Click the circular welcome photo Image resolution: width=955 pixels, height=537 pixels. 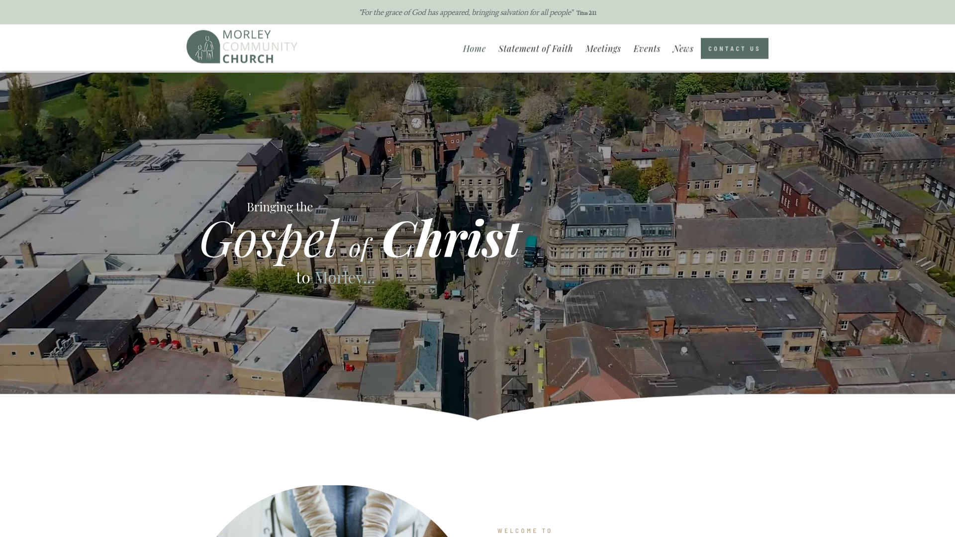(331, 511)
